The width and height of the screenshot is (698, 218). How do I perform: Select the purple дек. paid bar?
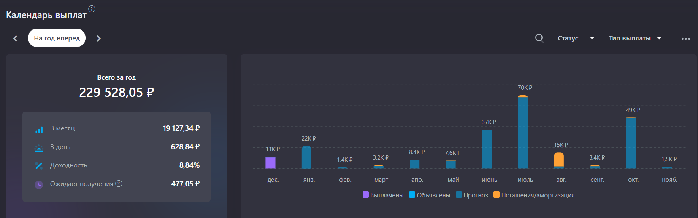(271, 163)
